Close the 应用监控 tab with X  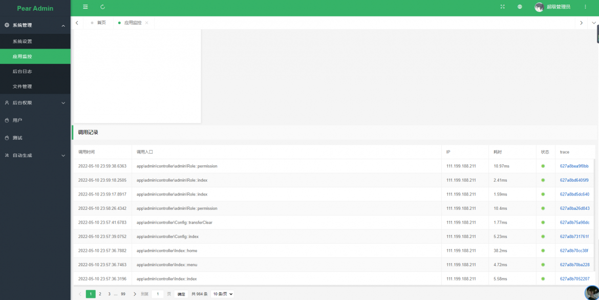(147, 23)
